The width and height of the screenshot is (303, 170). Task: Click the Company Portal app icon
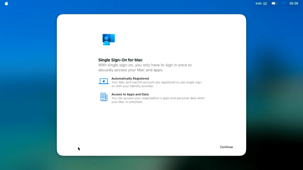[109, 40]
